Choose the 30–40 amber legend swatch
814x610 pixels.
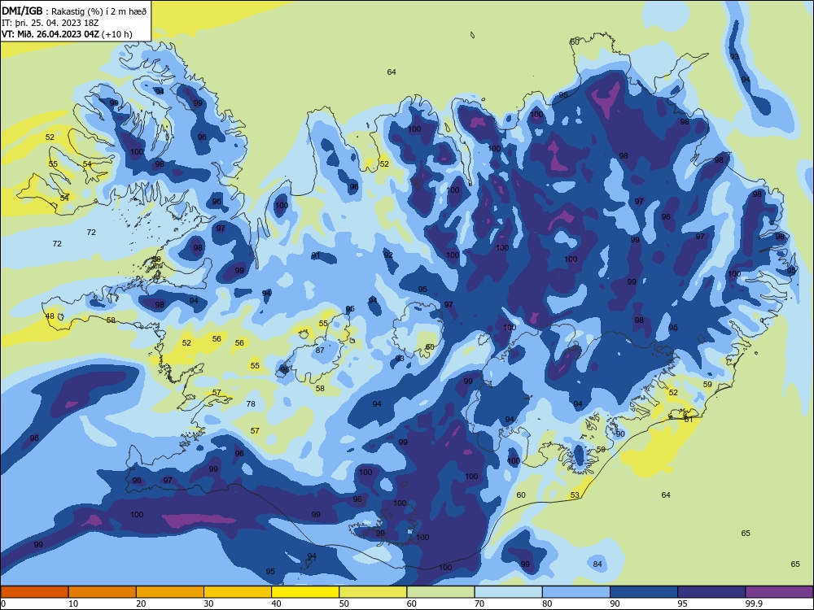[x=238, y=592]
